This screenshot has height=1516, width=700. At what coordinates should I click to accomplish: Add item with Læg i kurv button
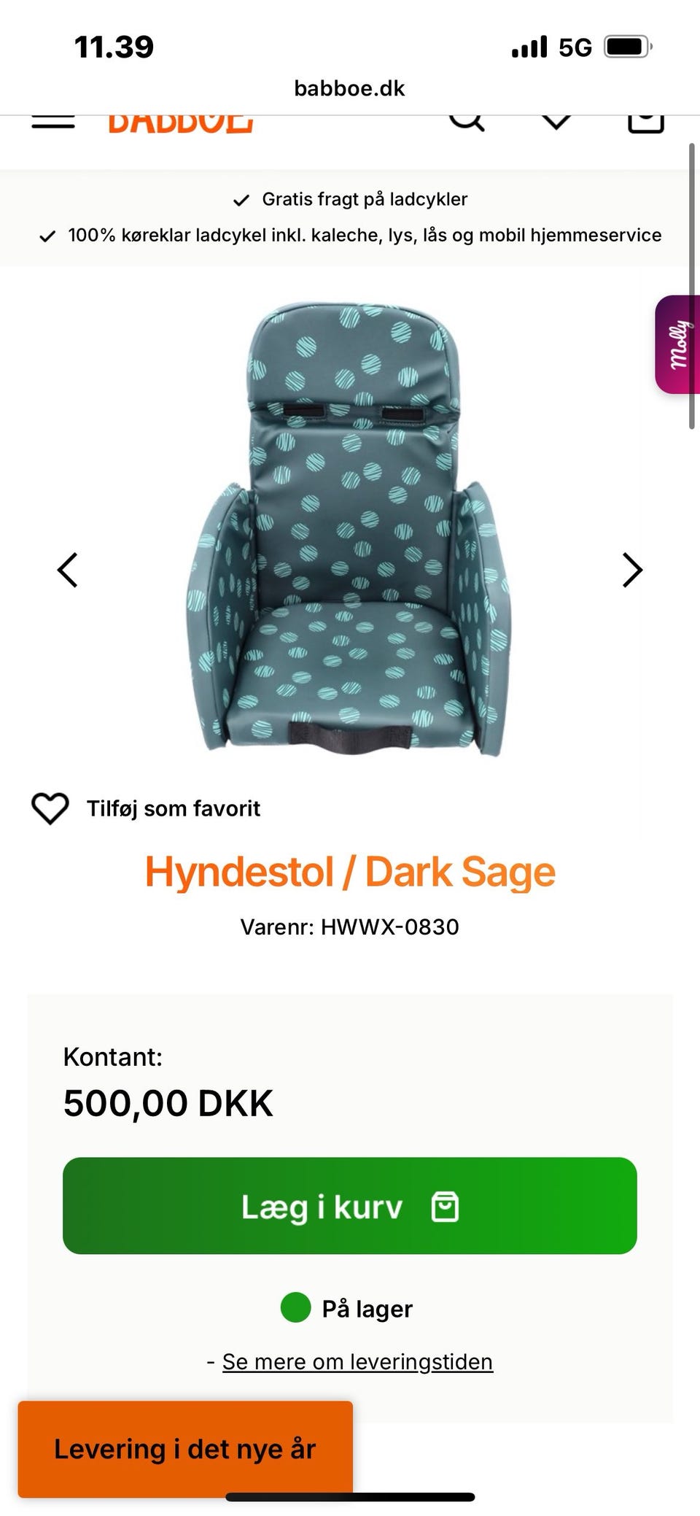(350, 1205)
